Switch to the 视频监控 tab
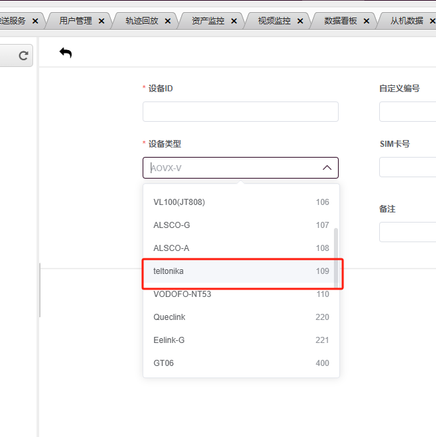Screen dimensions: 436x437 (x=274, y=21)
